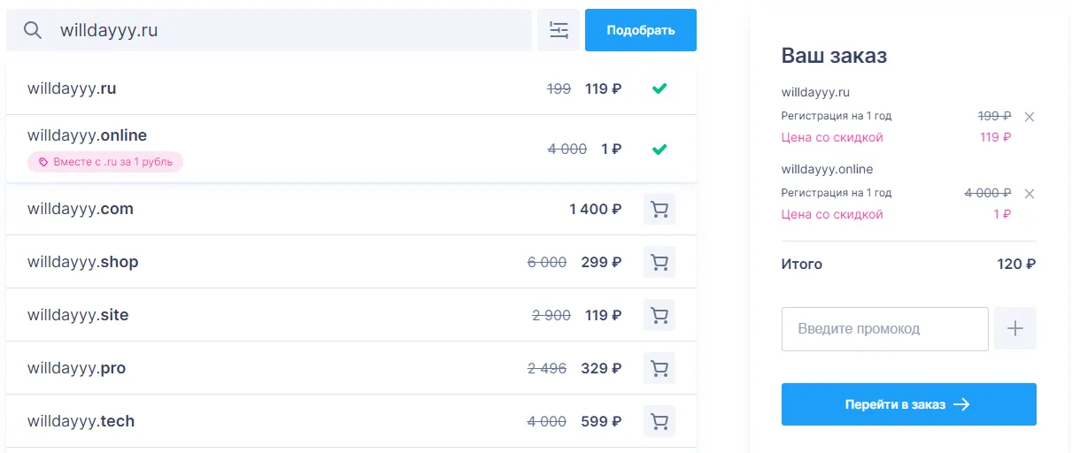The image size is (1072, 453).
Task: Remove willdayyy.online from order
Action: (1029, 194)
